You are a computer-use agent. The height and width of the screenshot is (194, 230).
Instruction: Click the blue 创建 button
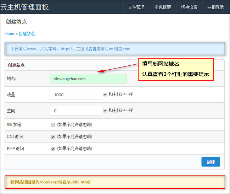click(211, 162)
